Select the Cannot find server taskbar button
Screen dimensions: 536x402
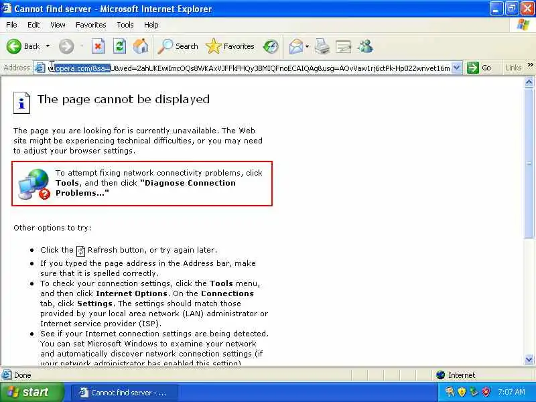[x=125, y=393]
